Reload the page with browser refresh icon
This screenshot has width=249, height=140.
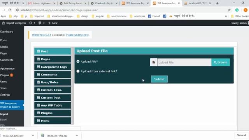[x=10, y=10]
